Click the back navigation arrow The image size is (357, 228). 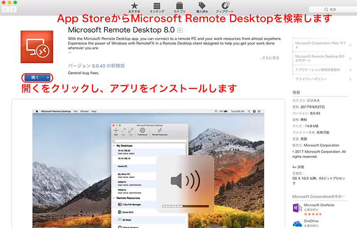point(5,9)
